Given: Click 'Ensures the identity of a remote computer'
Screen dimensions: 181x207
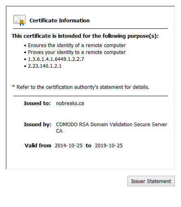Looking at the screenshot, I should (x=77, y=45).
